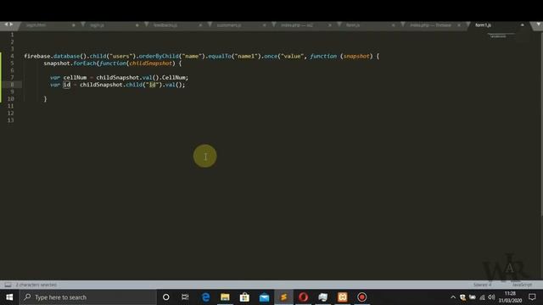Click the word "firebase" on line 4

[37, 56]
